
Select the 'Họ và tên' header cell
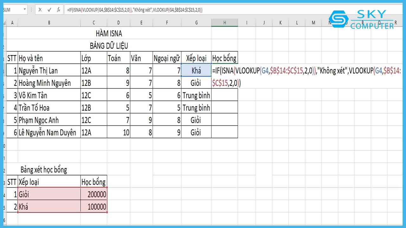pyautogui.click(x=49, y=58)
